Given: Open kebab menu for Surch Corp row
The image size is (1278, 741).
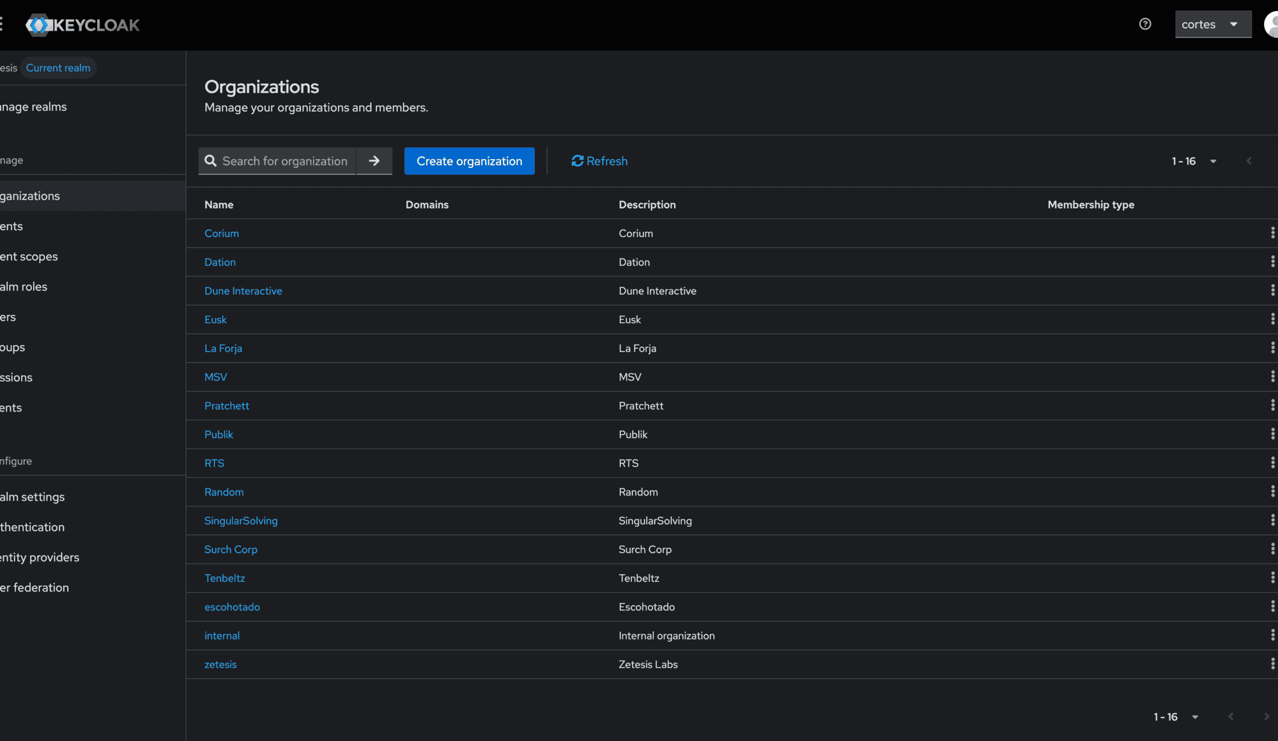Looking at the screenshot, I should 1272,549.
